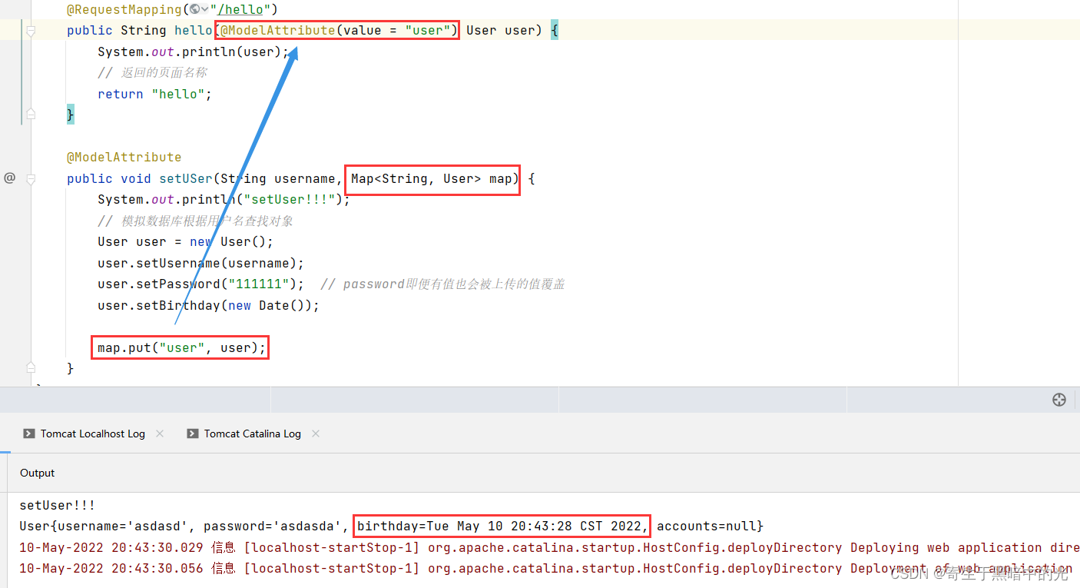Screen dimensions: 1080x588
Task: Click the setUSer method name
Action: [x=186, y=178]
